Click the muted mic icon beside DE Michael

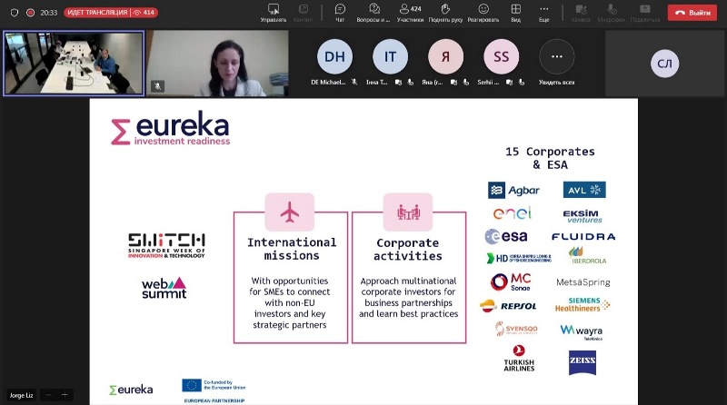(354, 82)
